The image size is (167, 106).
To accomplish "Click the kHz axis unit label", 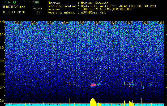I will [2, 21].
